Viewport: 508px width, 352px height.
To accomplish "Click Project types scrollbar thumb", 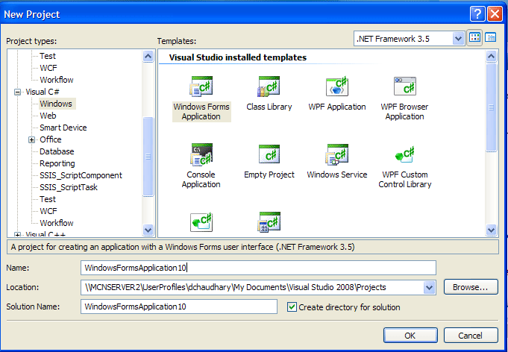I will pyautogui.click(x=148, y=157).
